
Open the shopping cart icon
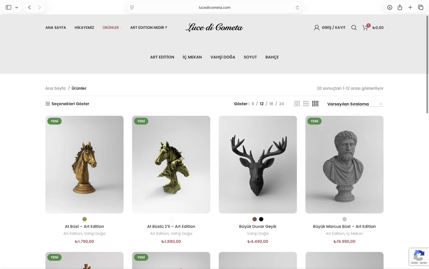(x=366, y=27)
